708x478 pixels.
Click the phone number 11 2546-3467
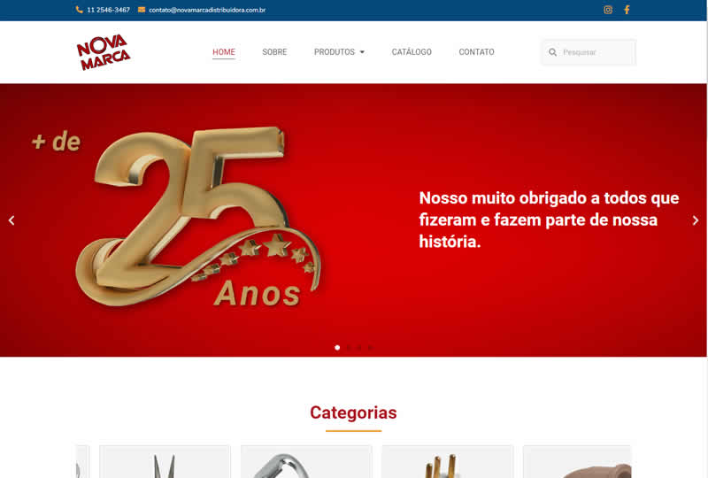click(x=108, y=10)
